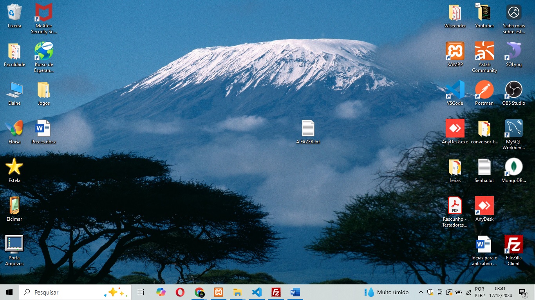Open the XAMPP desktop shortcut
Screen dimensions: 535x300
(x=455, y=52)
